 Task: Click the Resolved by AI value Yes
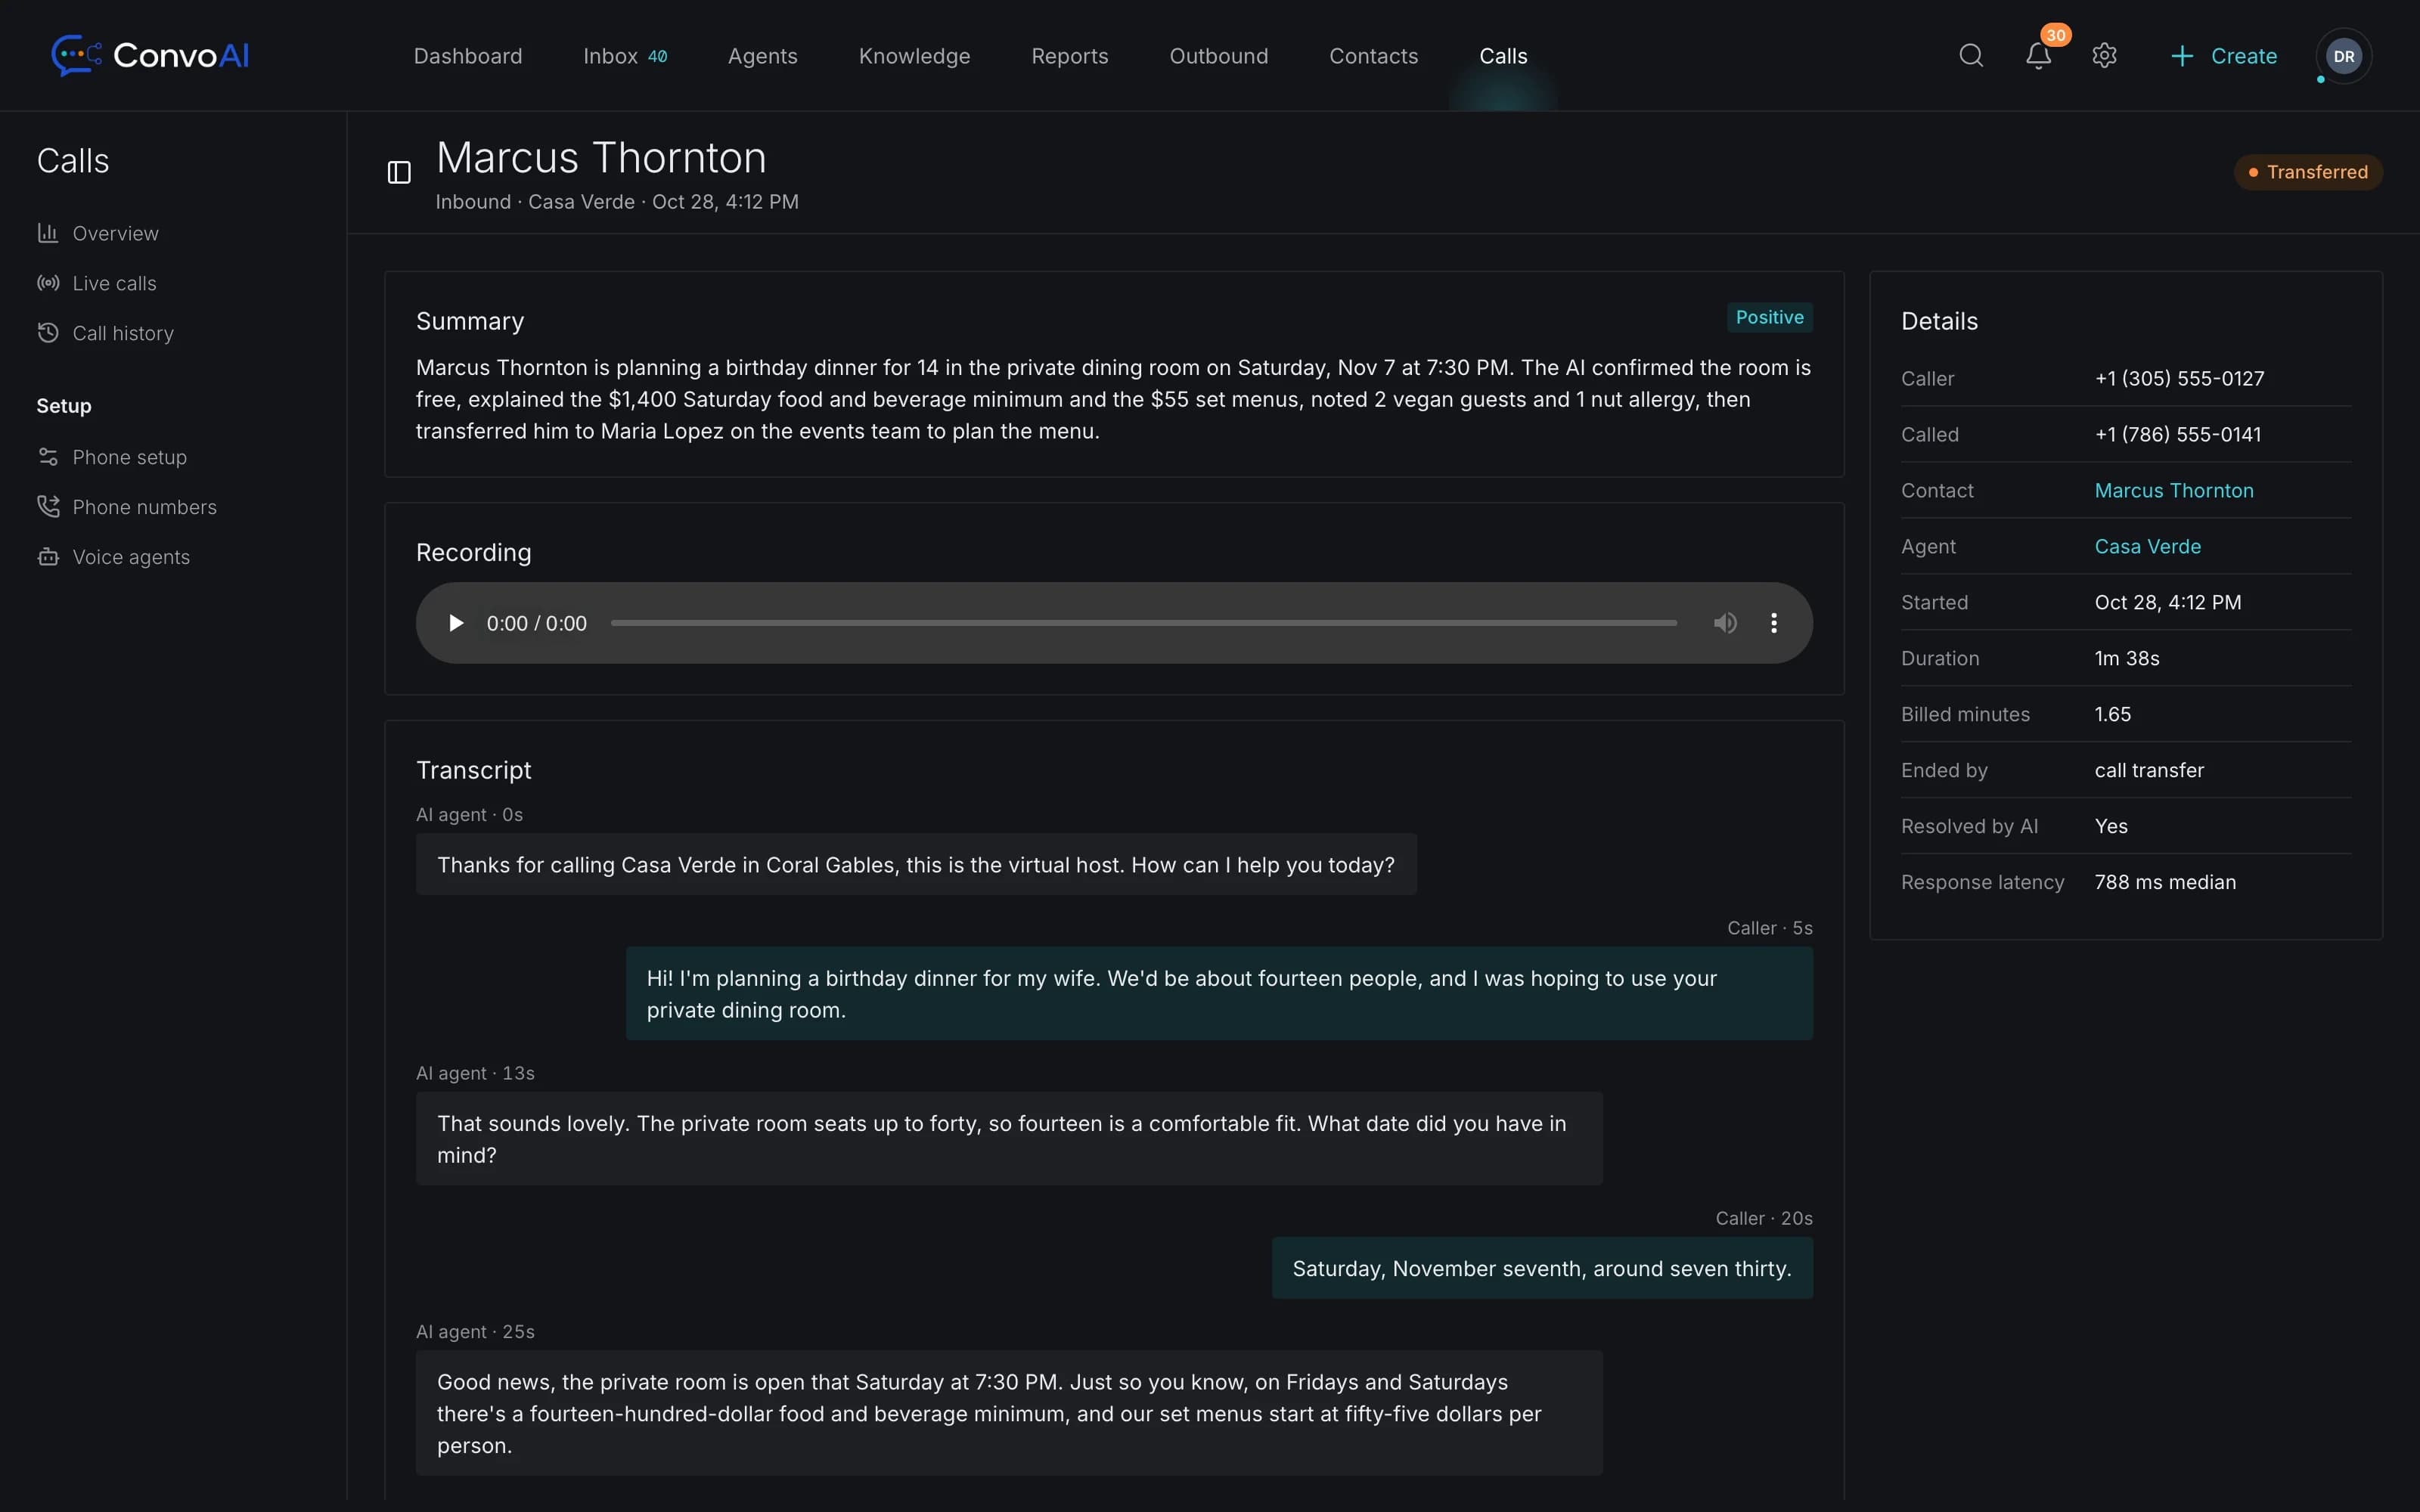coord(2111,826)
